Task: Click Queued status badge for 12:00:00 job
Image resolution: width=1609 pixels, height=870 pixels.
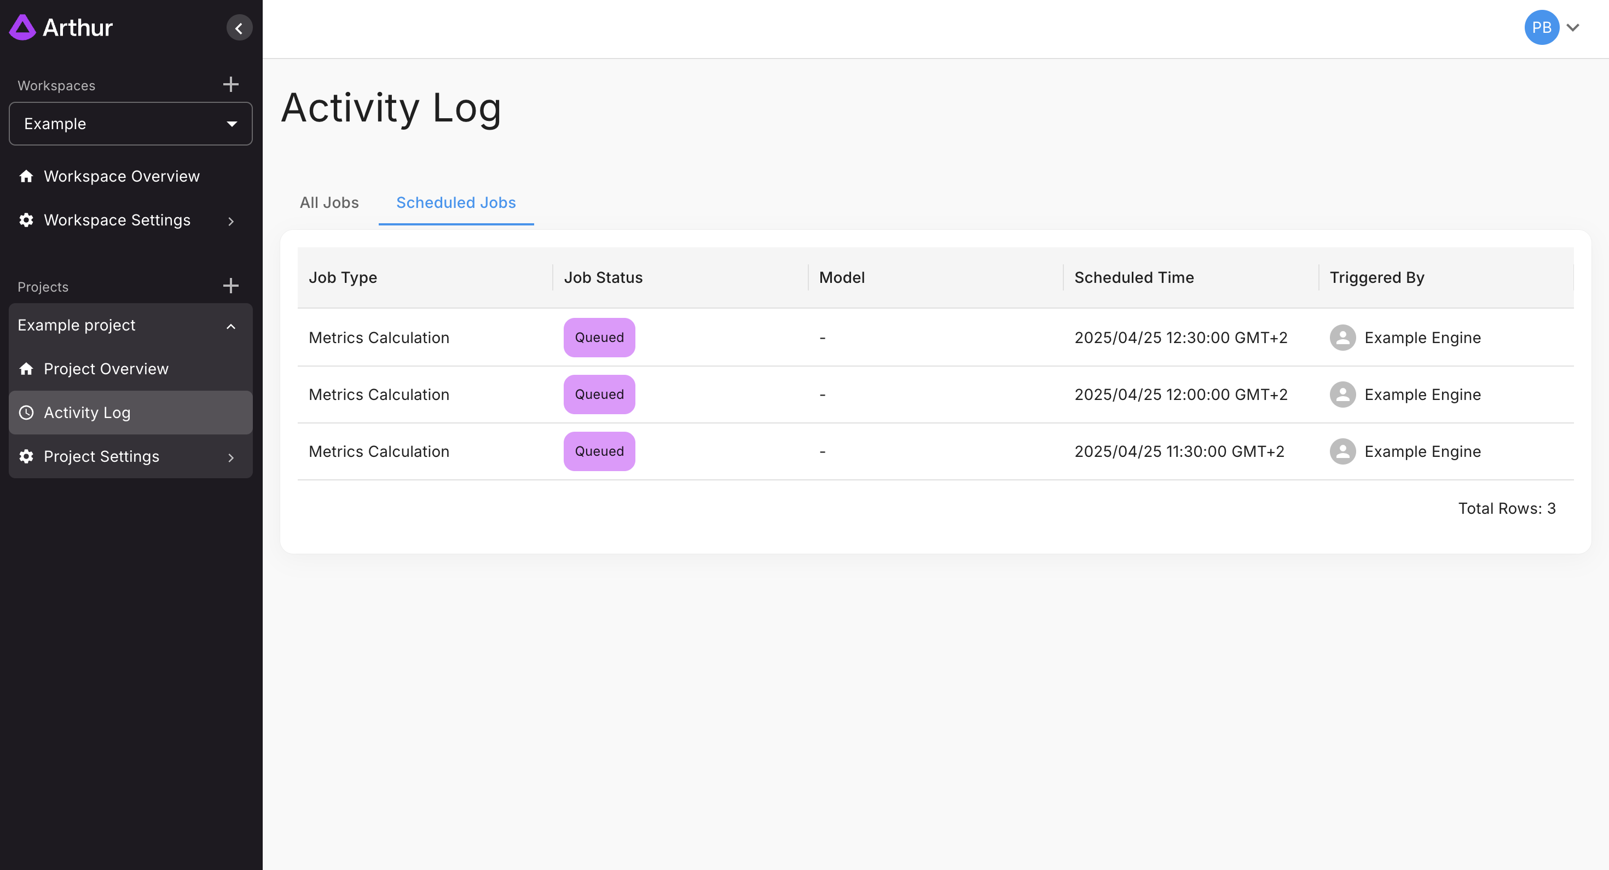Action: tap(598, 395)
